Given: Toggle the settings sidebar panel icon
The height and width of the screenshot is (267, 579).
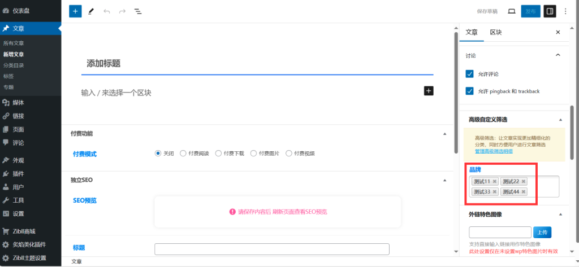Looking at the screenshot, I should (x=550, y=11).
